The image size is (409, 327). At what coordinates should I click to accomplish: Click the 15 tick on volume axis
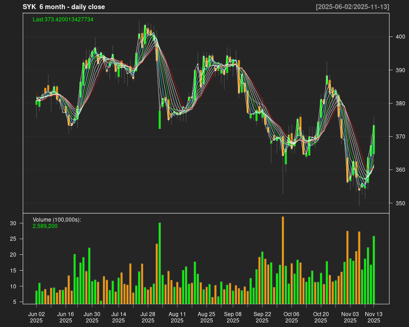click(x=13, y=271)
